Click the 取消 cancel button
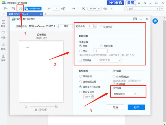Image resolution: width=166 pixels, height=125 pixels. (115, 107)
